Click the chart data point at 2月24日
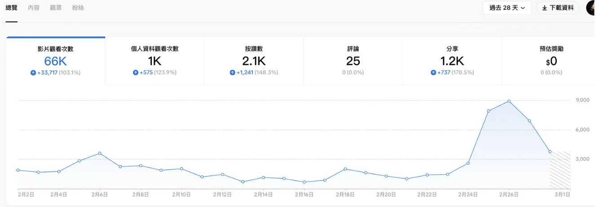The height and width of the screenshot is (207, 600). 468,163
